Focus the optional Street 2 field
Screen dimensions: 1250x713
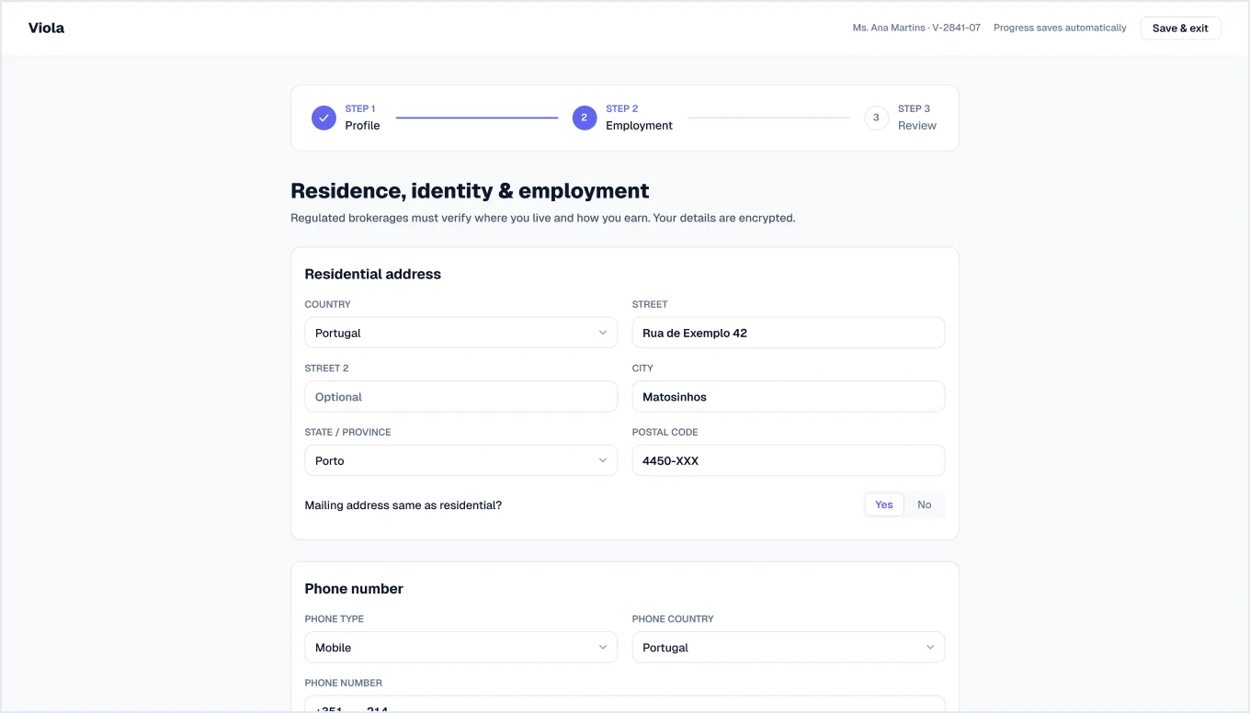pyautogui.click(x=460, y=397)
